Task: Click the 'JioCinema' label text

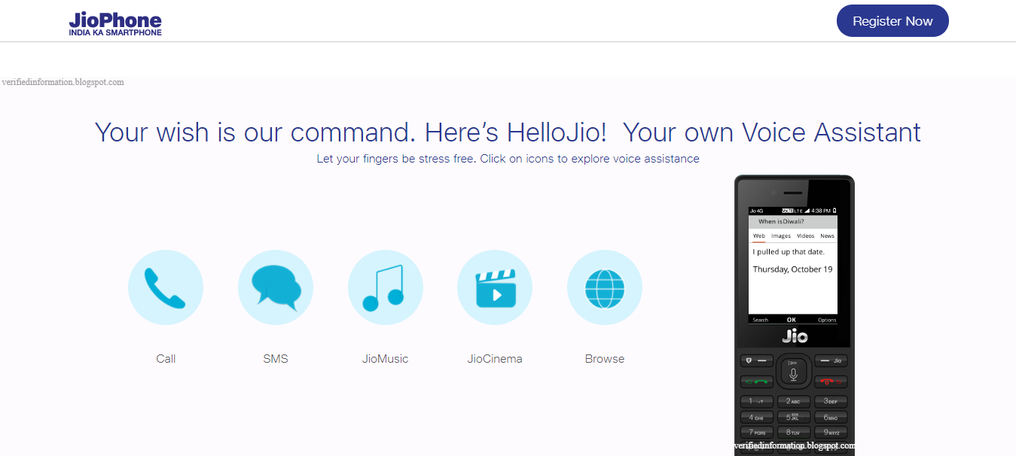Action: [495, 359]
